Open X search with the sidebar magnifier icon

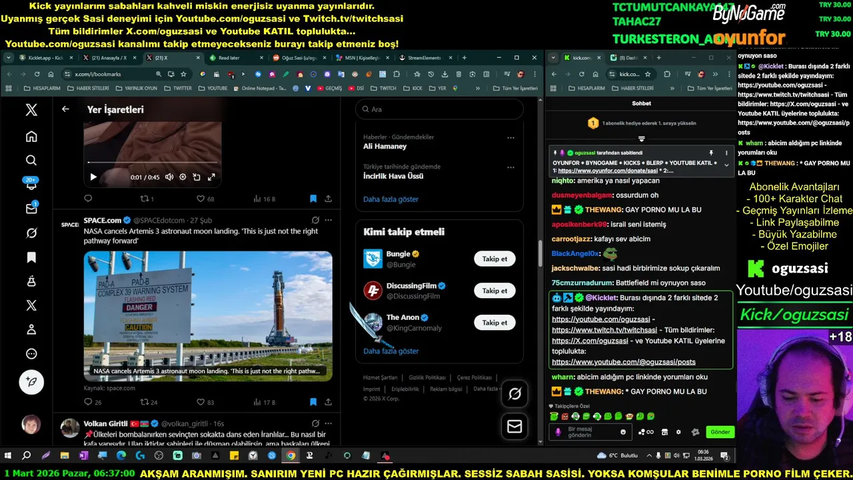(x=31, y=160)
